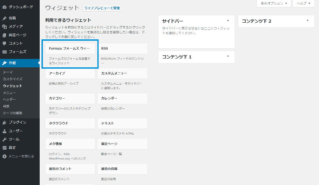This screenshot has width=319, height=185.
Task: Click the user silhouette icon beside ユーザー
Action: tap(5, 131)
